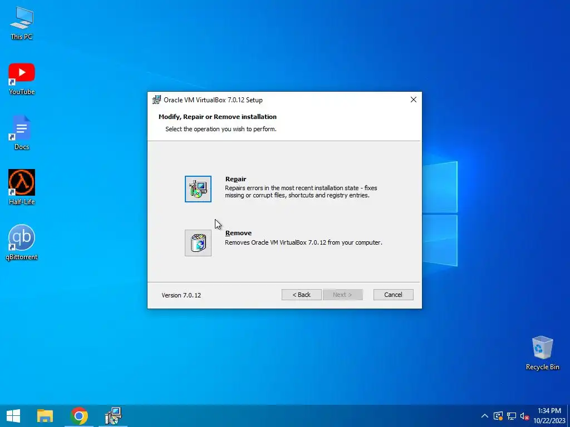570x427 pixels.
Task: Select VirtualBox installer taskbar icon
Action: click(x=113, y=416)
